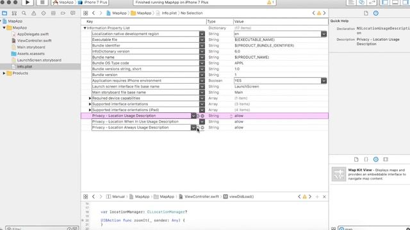This screenshot has width=410, height=230.
Task: Select the Map Kit View library item
Action: (369, 174)
